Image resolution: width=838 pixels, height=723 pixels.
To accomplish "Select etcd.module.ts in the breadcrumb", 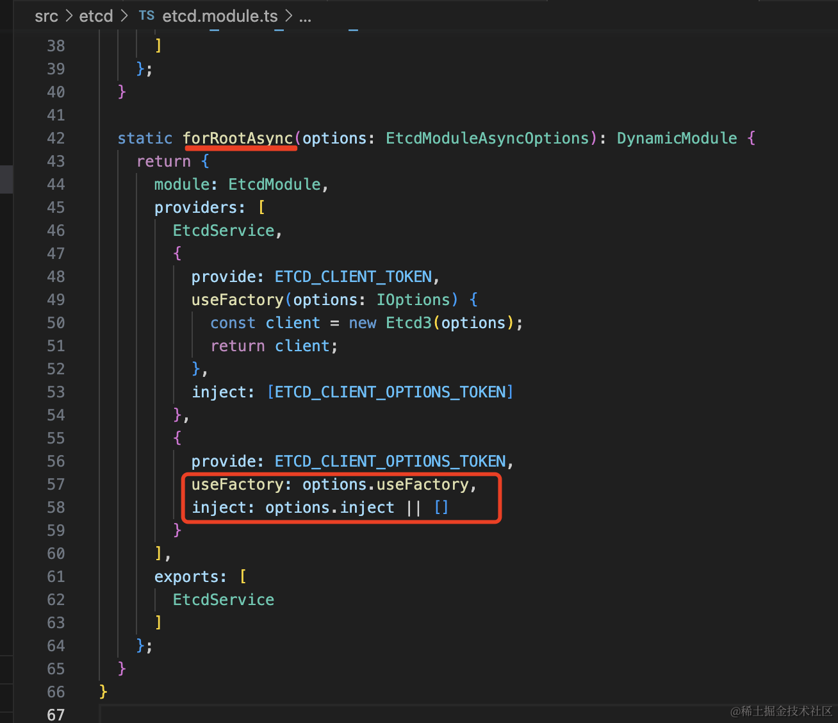I will point(220,16).
